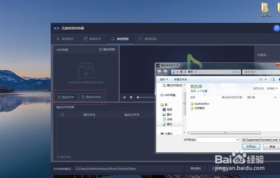Toggle the preview pane icon
The height and width of the screenshot is (178, 280).
[273, 79]
